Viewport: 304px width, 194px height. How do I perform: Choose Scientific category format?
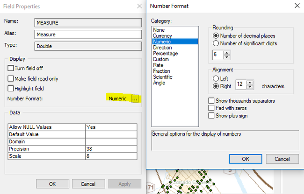click(x=163, y=77)
